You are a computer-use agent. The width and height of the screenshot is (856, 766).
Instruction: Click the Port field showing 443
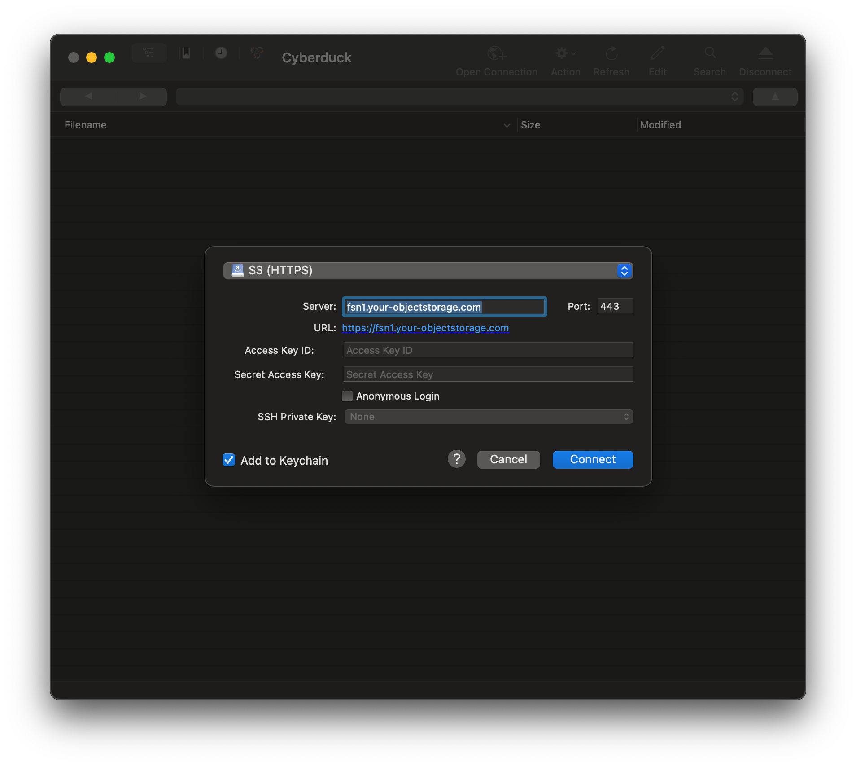click(615, 306)
